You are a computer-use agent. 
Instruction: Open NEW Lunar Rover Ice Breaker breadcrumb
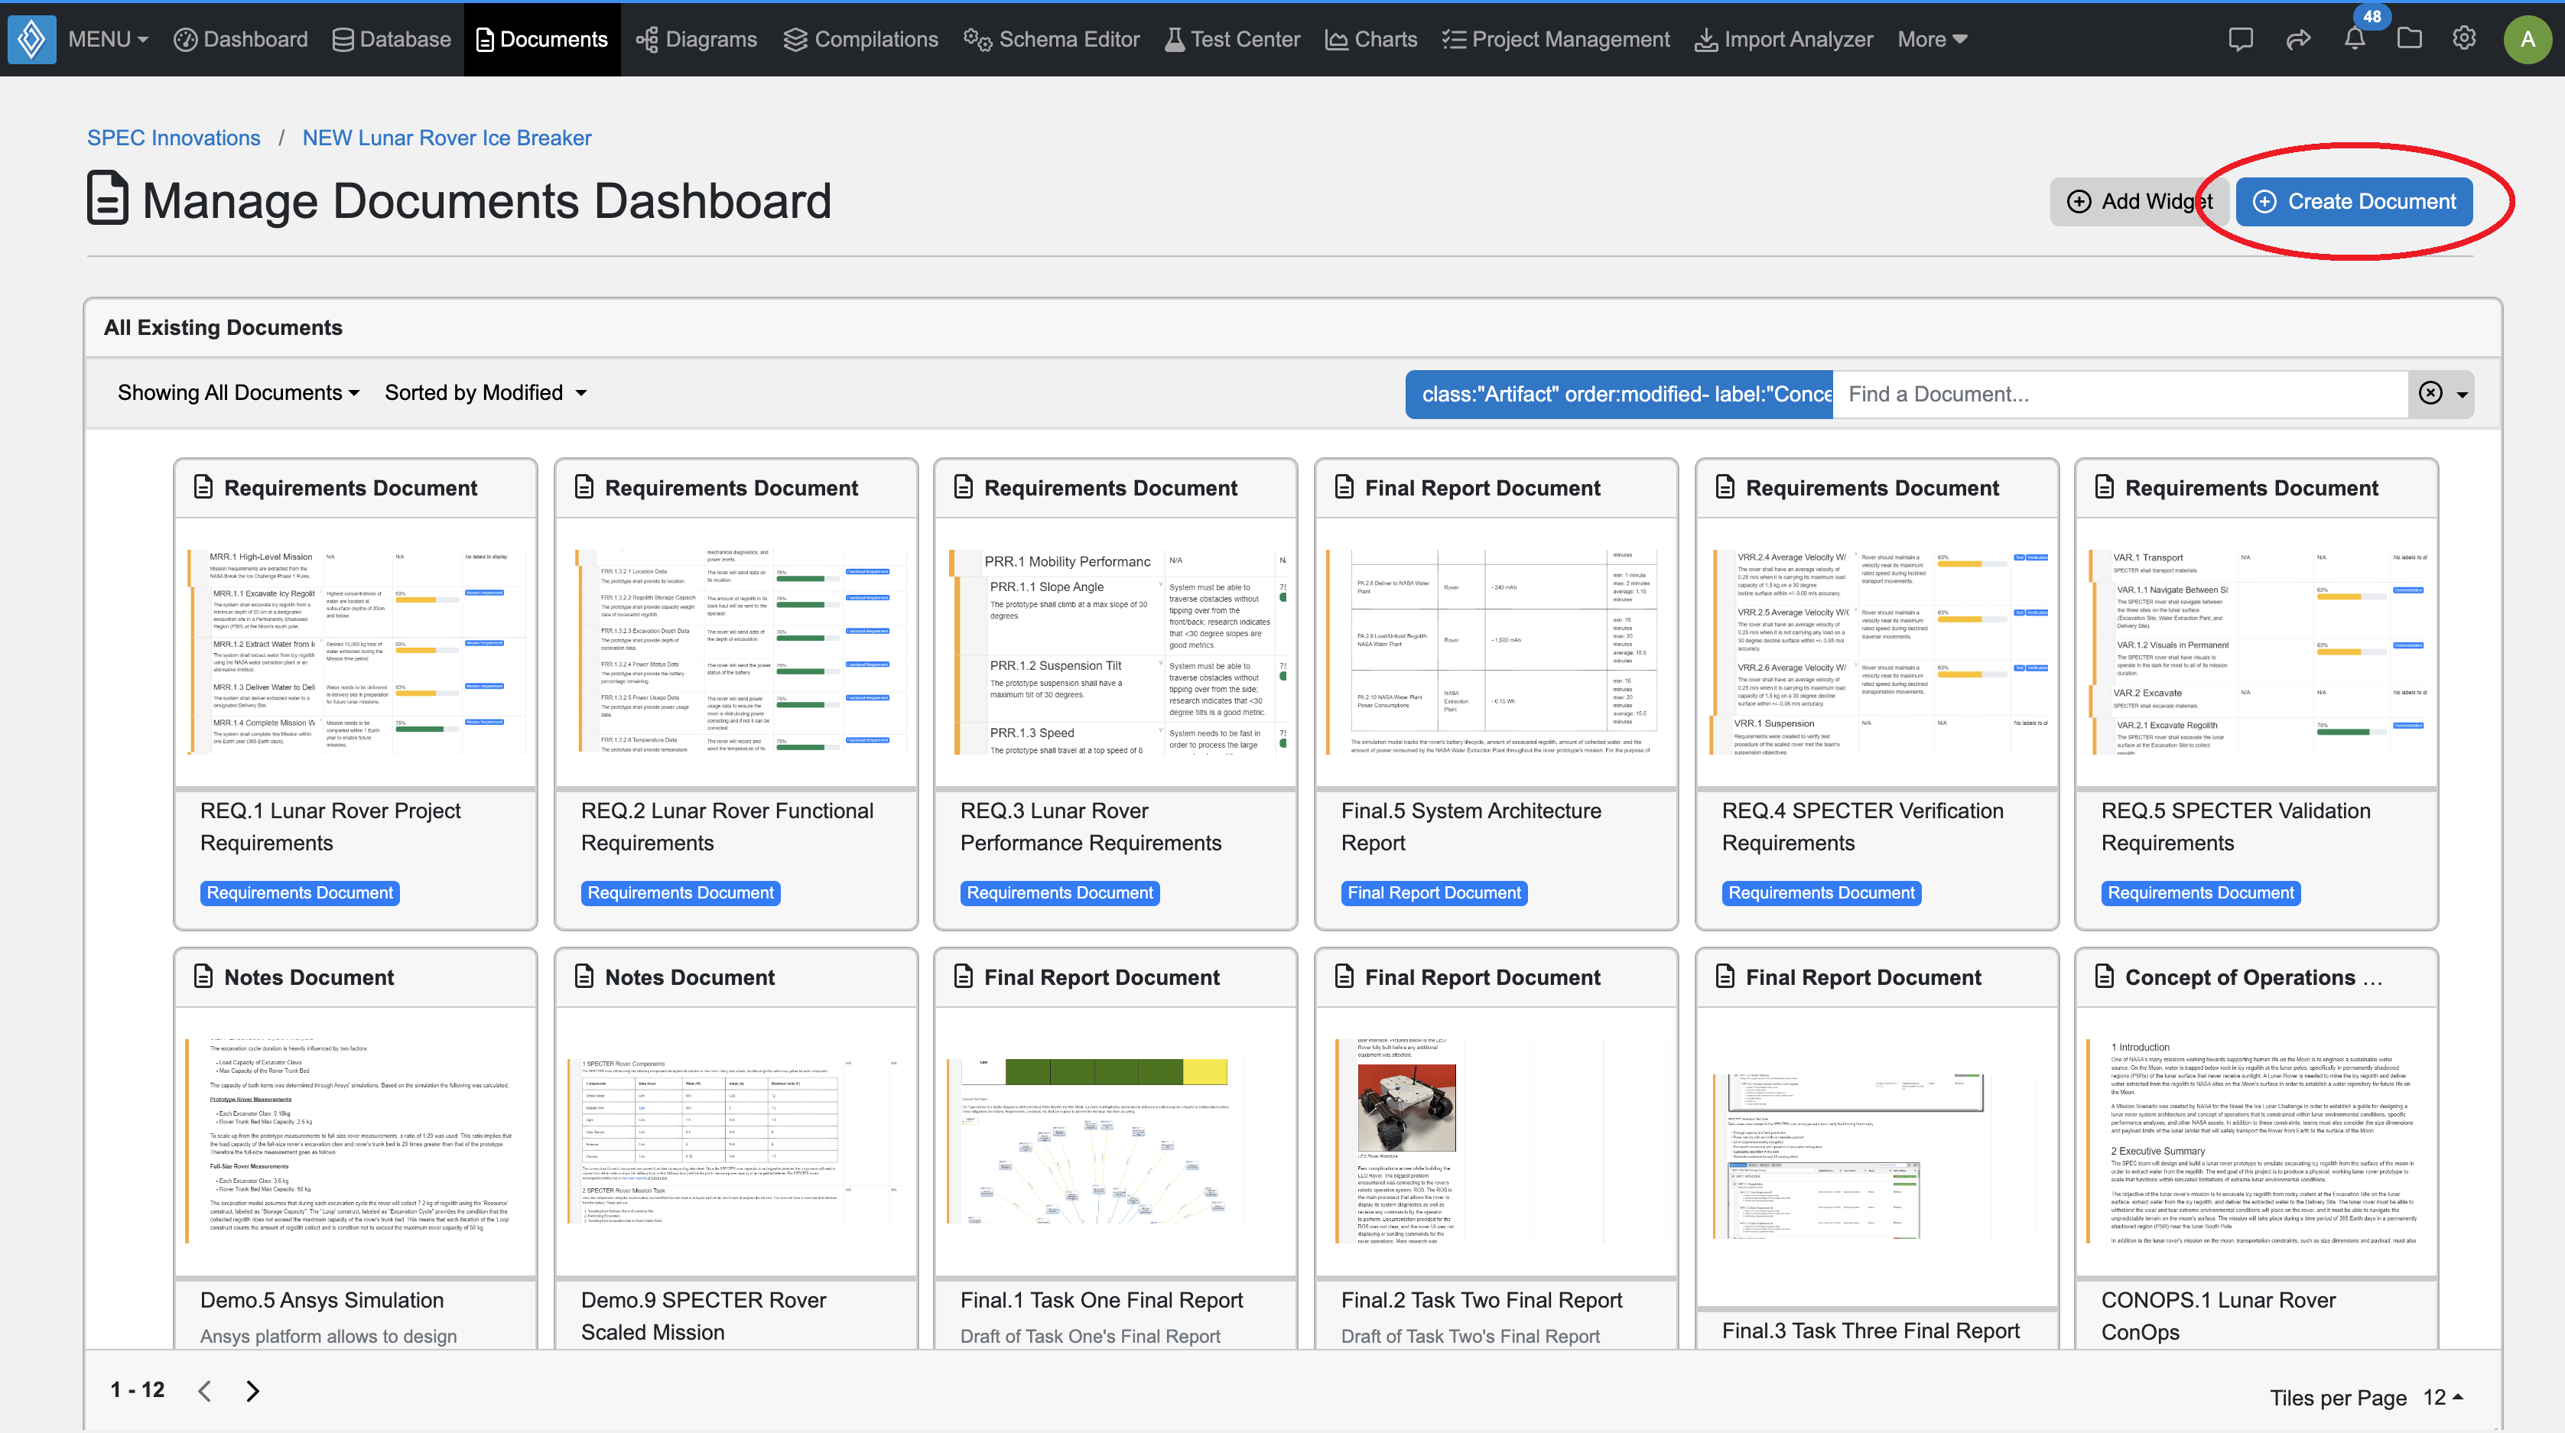click(446, 138)
